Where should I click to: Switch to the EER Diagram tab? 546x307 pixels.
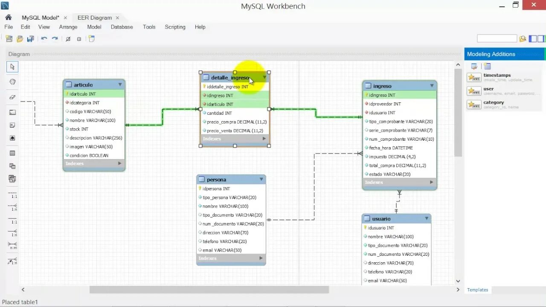(95, 17)
